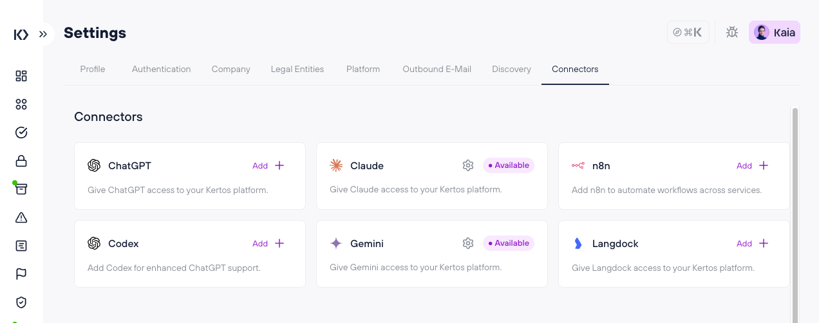Add the n8n connector

click(x=753, y=165)
